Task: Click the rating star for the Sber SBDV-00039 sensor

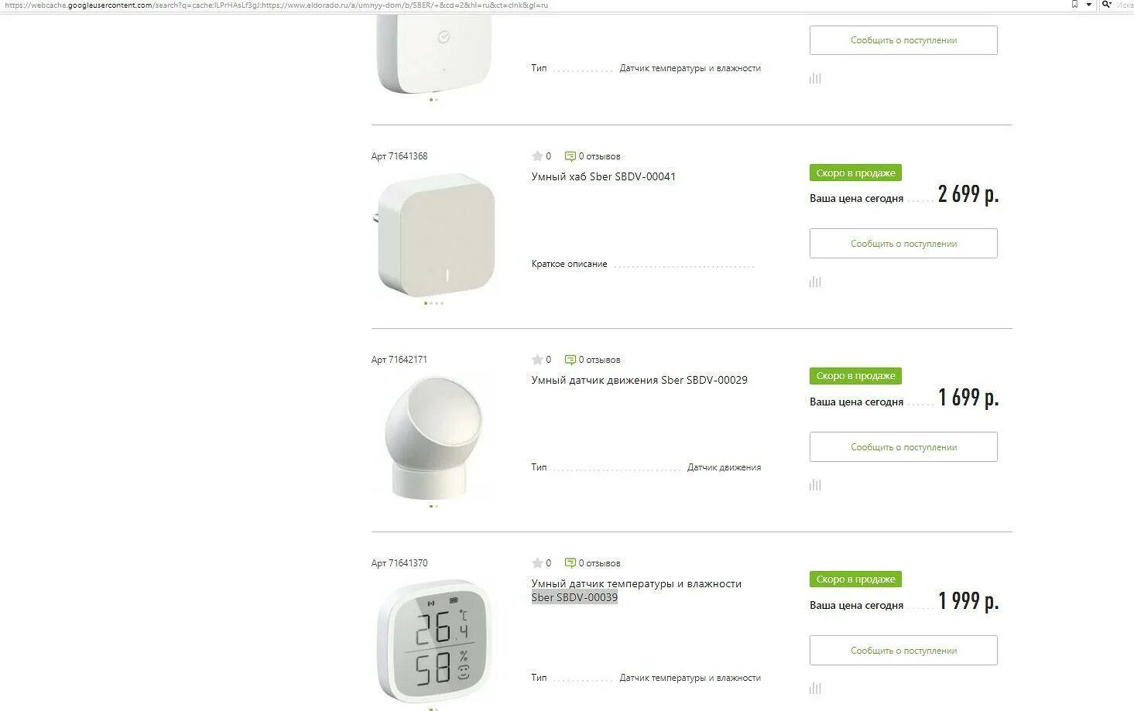Action: 537,563
